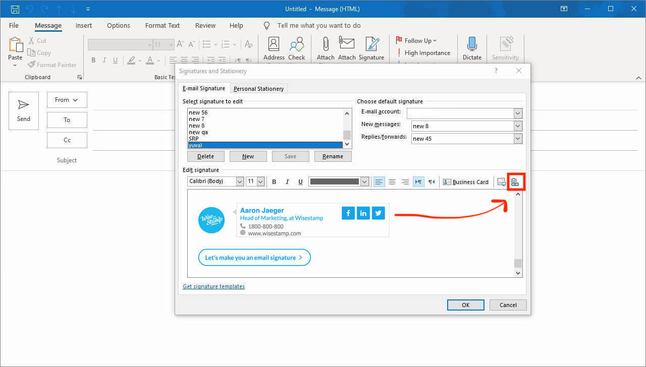Click the insert picture icon in signature toolbar
Viewport: 646px width, 367px height.
501,181
